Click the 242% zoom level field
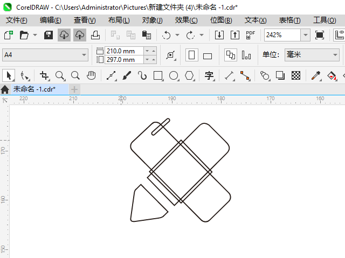The image size is (345, 258). (282, 35)
